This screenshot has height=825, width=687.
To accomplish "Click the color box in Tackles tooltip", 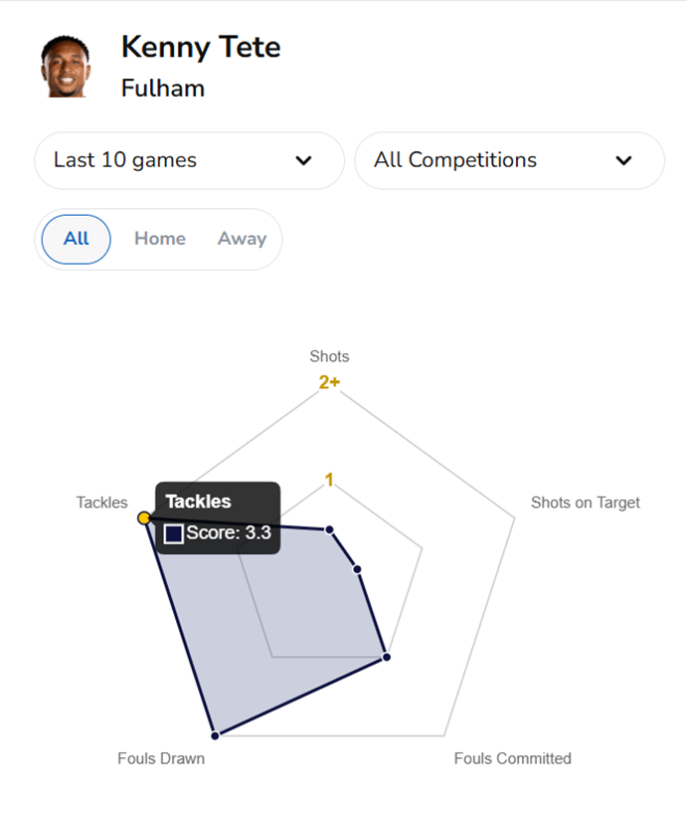I will (x=174, y=533).
